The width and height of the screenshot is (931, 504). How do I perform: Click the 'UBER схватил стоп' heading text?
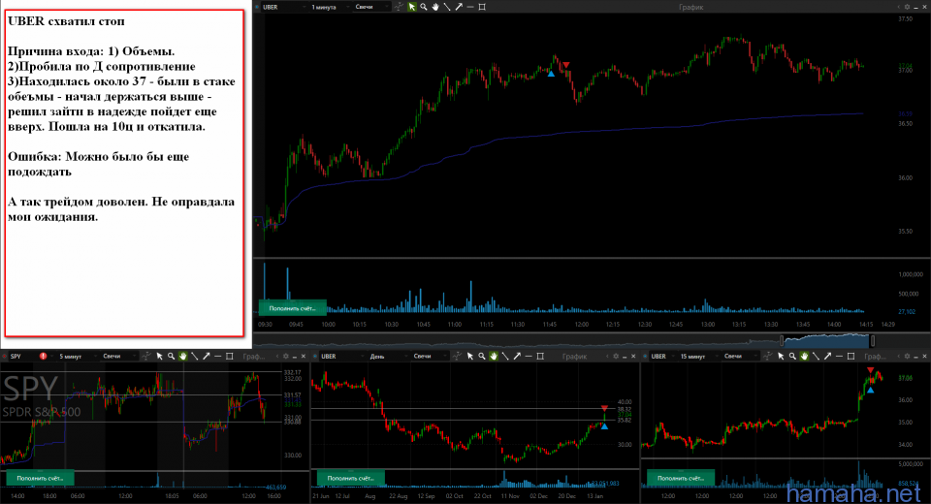[x=67, y=21]
